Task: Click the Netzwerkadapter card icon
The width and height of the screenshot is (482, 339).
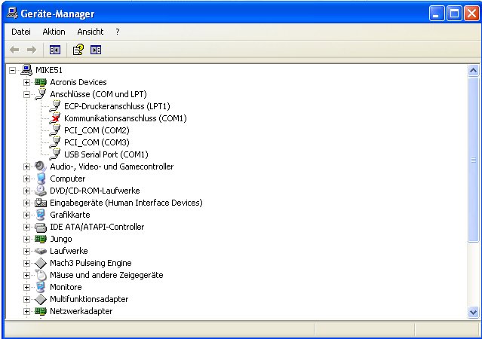Action: (41, 311)
